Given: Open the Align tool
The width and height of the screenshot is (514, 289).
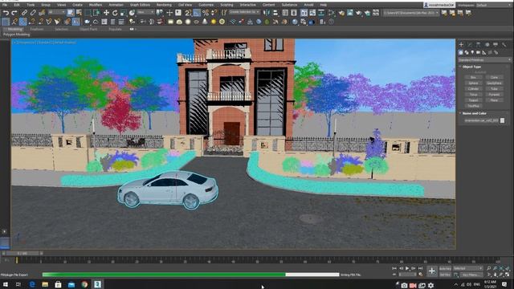Looking at the screenshot, I should (x=275, y=13).
